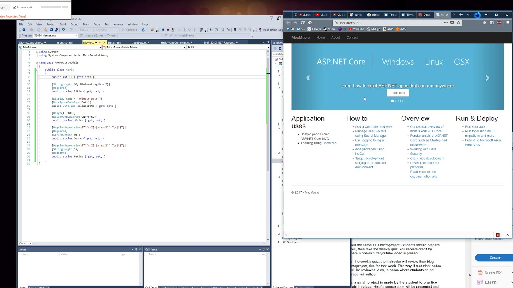
Task: Click the Learn More button
Action: [x=398, y=93]
